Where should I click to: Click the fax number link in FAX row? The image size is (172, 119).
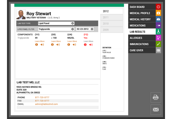click(42, 101)
